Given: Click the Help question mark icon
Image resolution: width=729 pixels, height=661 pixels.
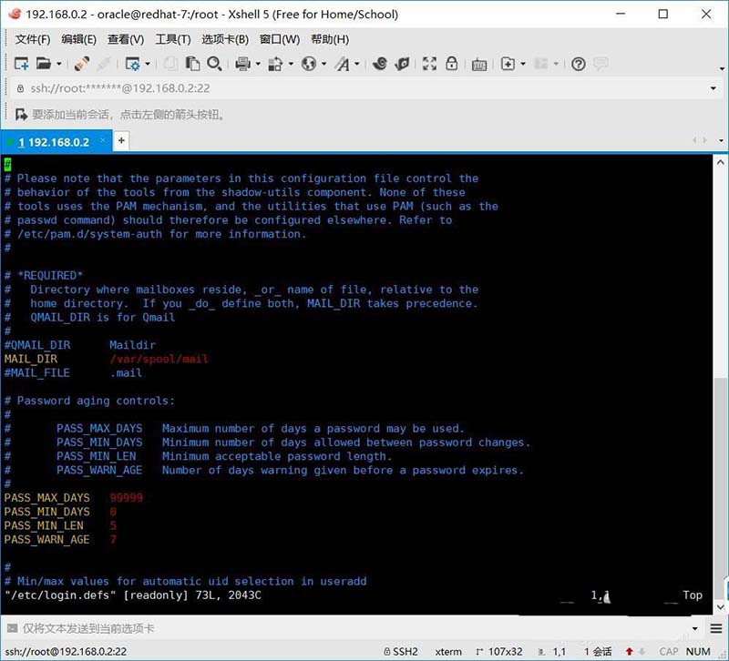Looking at the screenshot, I should pyautogui.click(x=578, y=65).
